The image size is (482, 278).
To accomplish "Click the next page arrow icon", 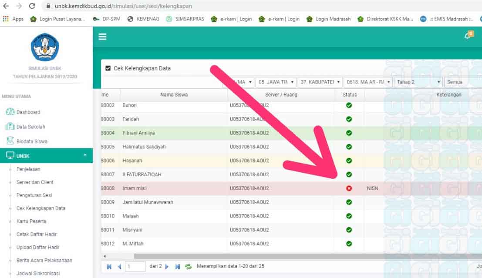I will pyautogui.click(x=168, y=266).
